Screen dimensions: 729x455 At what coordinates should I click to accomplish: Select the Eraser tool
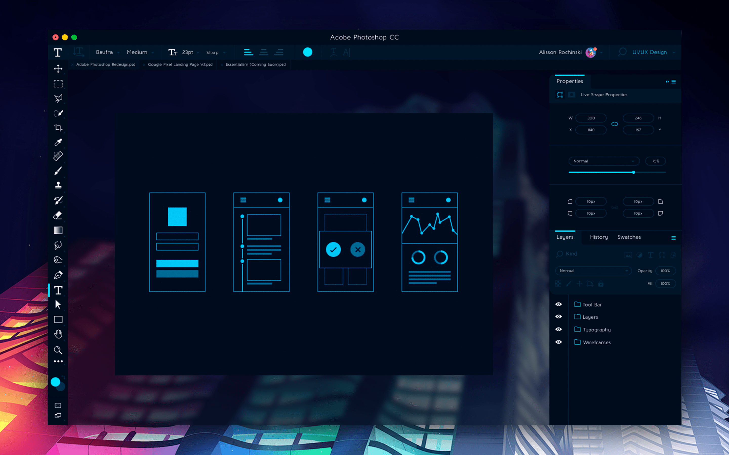click(x=58, y=215)
